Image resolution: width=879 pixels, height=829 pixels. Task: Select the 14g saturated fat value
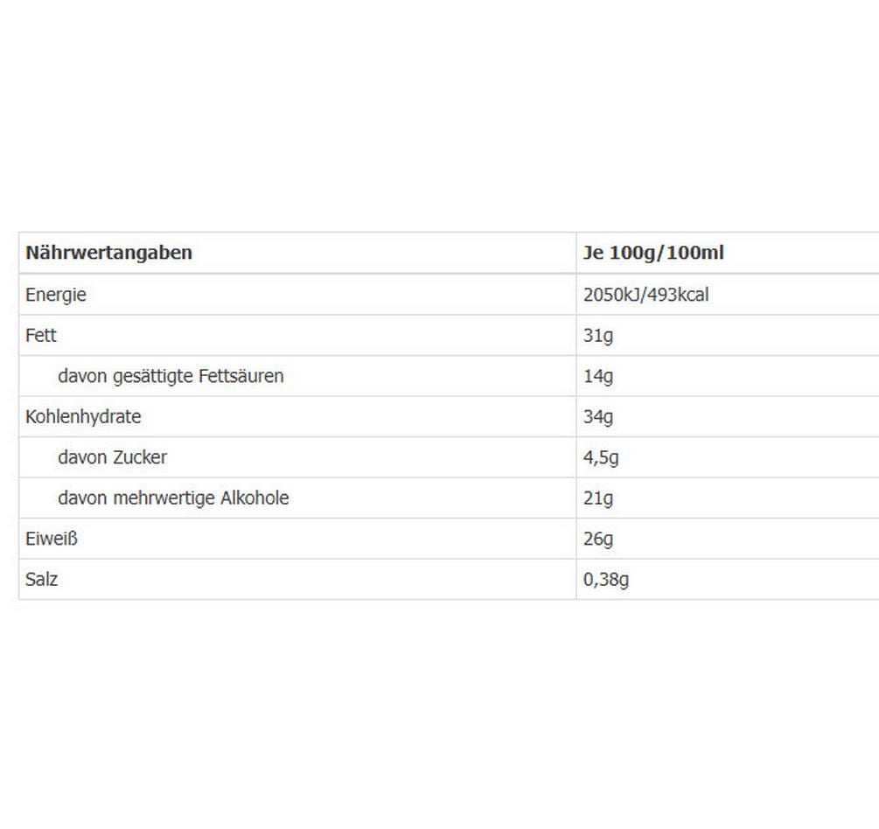pos(597,376)
